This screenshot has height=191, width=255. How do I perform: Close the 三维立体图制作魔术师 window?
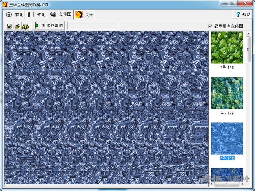tap(245, 4)
